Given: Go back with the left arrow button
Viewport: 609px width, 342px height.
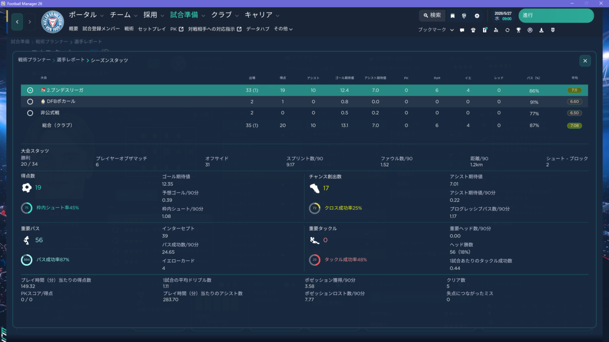Looking at the screenshot, I should pyautogui.click(x=18, y=22).
